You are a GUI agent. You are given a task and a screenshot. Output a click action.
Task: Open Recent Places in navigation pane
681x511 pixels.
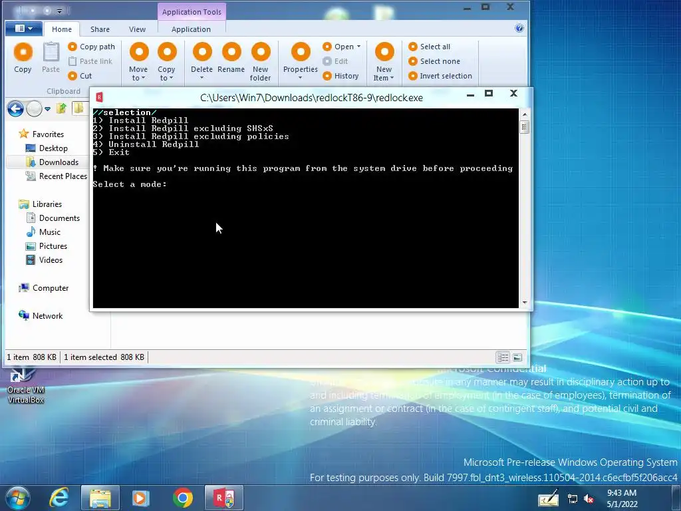click(57, 176)
